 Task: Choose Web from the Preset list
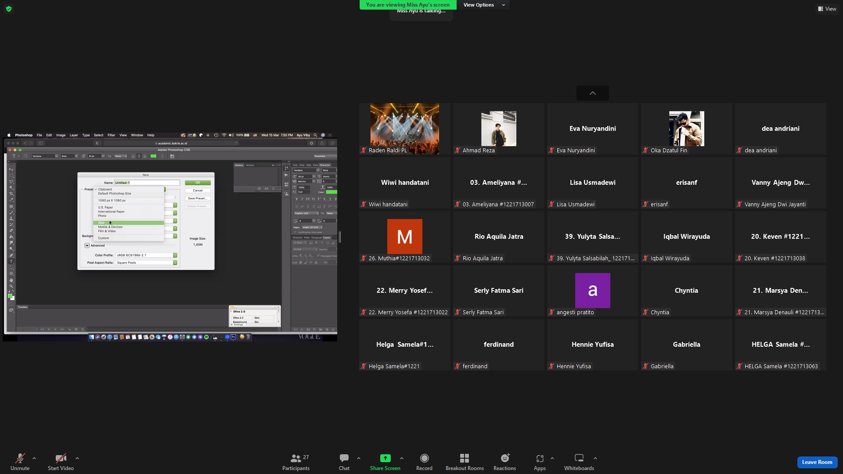(128, 223)
